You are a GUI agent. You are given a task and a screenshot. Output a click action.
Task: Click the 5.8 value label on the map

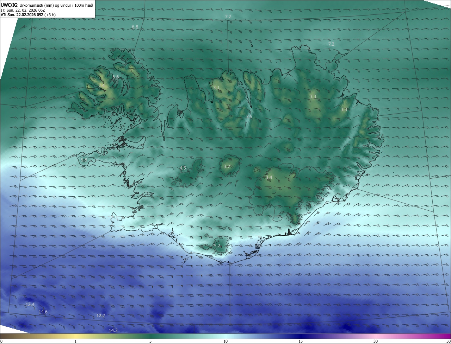tap(84, 160)
